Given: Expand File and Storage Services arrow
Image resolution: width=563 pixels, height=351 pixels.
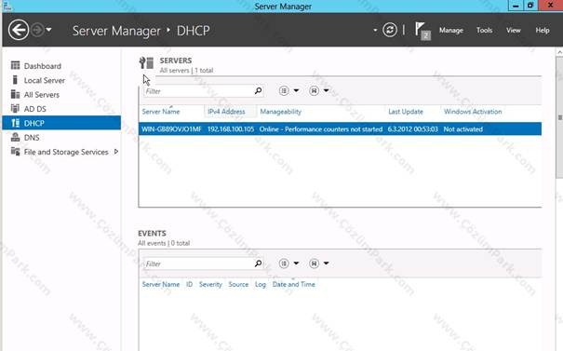Looking at the screenshot, I should point(116,152).
